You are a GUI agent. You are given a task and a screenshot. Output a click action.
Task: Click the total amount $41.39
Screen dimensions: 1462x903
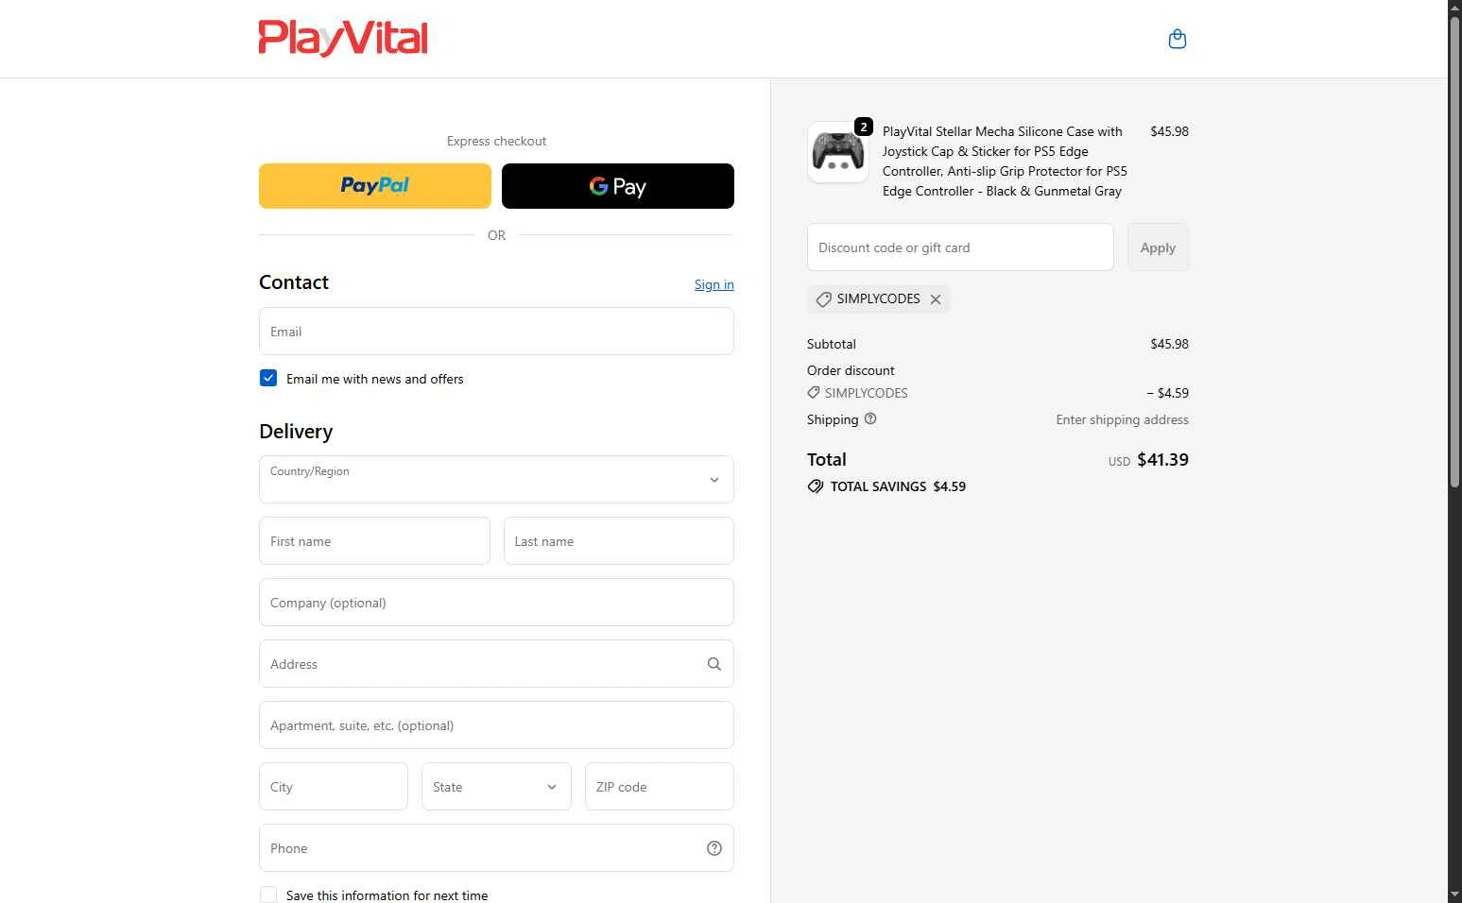[1162, 460]
